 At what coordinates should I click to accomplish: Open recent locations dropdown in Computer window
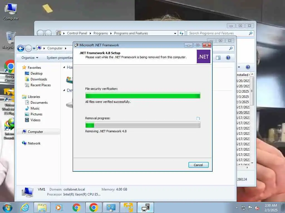(34, 48)
